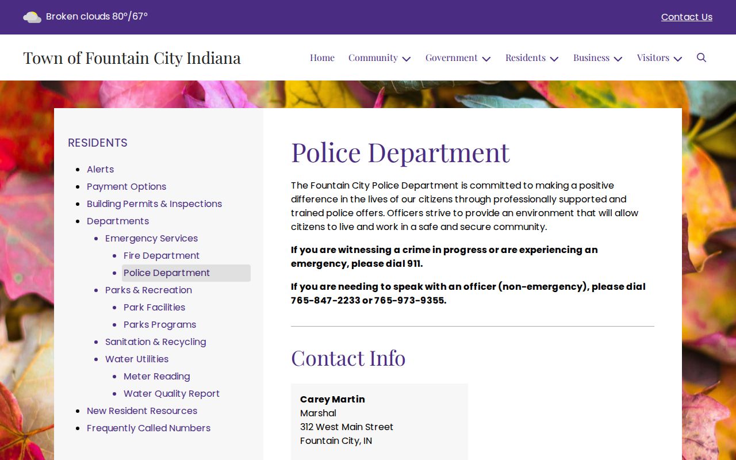The image size is (736, 460).
Task: Open the Government navigation menu label
Action: click(x=451, y=57)
